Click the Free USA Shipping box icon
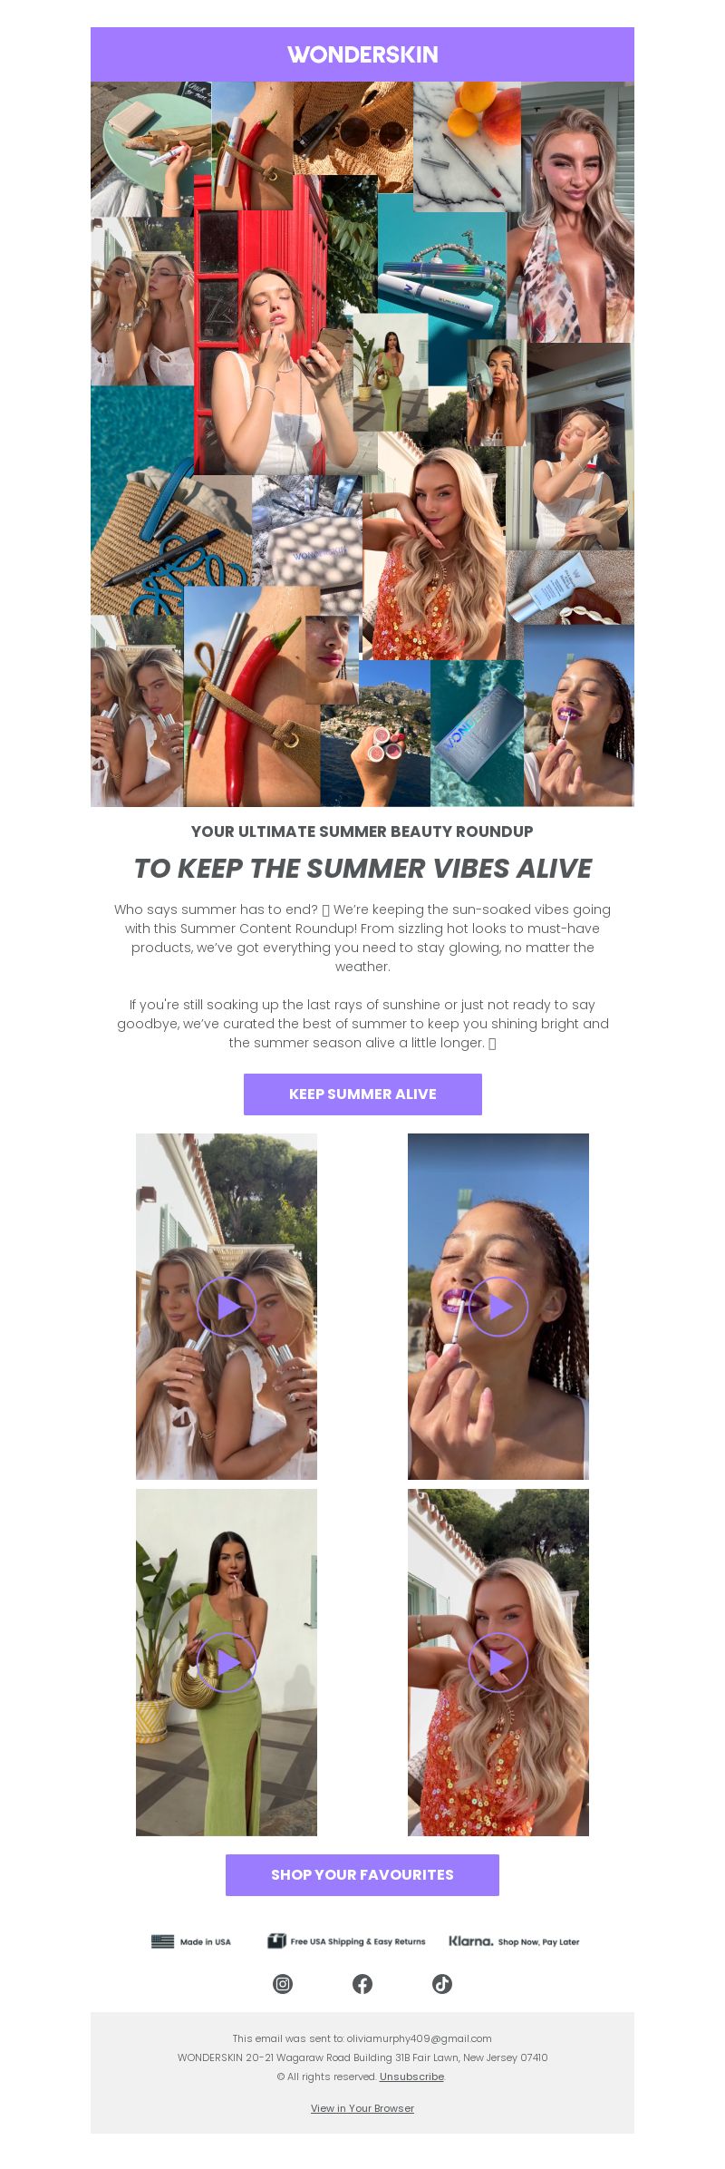 pos(276,1940)
